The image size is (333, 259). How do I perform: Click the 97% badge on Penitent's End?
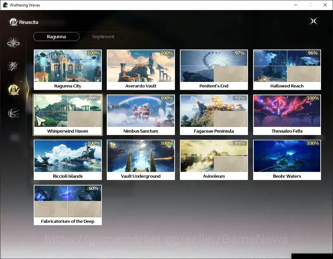click(240, 53)
